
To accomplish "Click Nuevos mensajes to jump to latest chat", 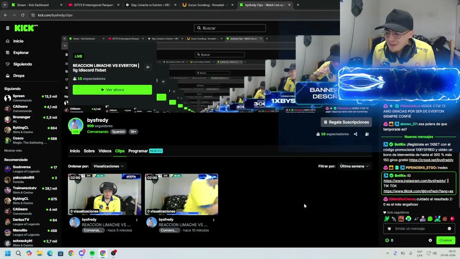I will (419, 137).
